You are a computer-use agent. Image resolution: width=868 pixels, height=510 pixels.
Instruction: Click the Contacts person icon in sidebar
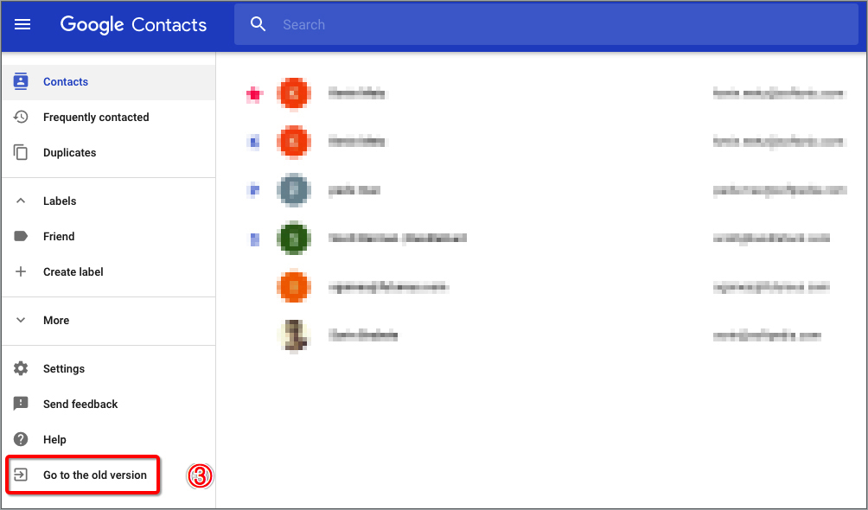(x=21, y=81)
